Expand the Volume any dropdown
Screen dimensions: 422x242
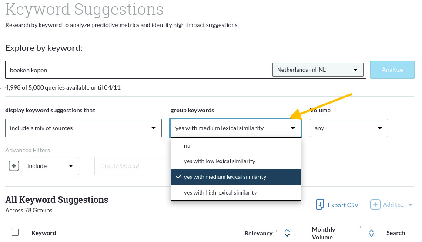click(348, 128)
